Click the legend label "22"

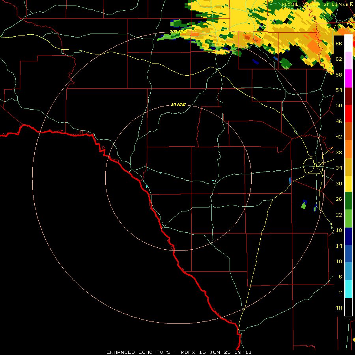tap(339, 215)
